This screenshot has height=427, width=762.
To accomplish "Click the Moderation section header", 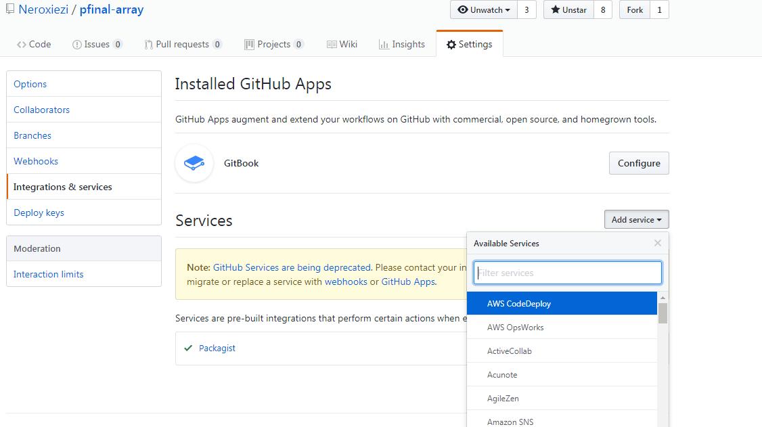I will click(84, 249).
